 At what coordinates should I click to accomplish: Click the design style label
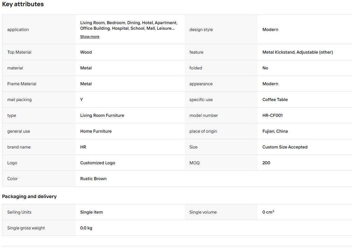point(201,29)
